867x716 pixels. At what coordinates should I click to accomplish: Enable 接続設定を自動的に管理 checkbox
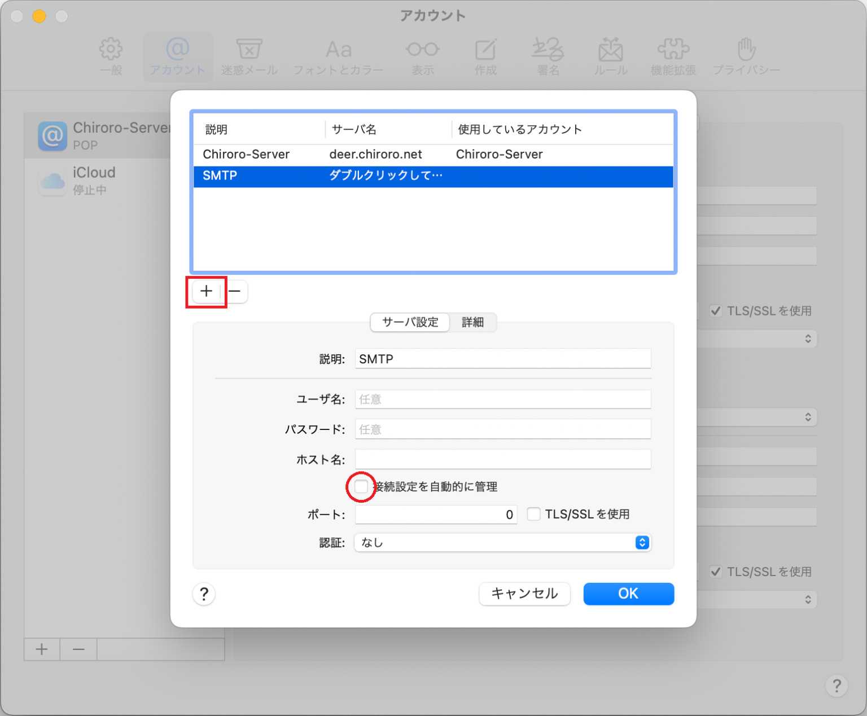click(x=361, y=486)
